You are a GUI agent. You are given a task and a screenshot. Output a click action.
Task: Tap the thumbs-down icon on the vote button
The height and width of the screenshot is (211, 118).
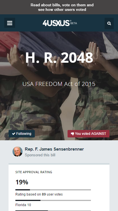click(x=72, y=134)
